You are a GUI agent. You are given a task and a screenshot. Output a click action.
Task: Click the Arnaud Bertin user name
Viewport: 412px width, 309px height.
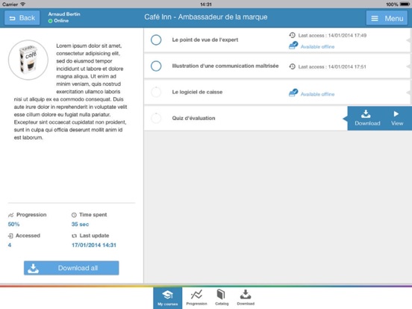64,14
